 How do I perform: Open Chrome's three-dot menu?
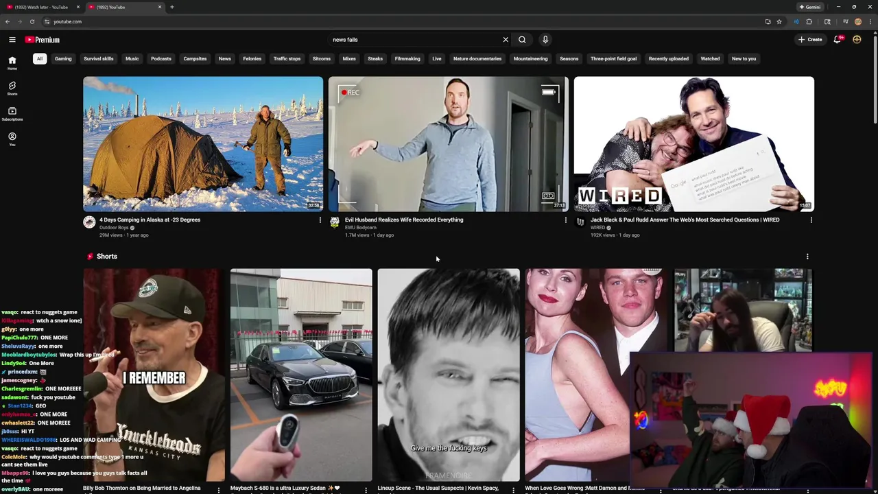point(869,21)
